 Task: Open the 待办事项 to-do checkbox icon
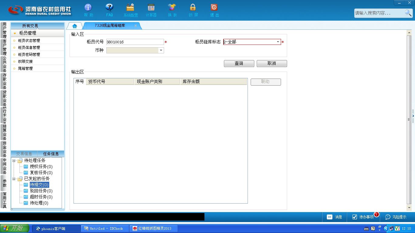(x=355, y=217)
